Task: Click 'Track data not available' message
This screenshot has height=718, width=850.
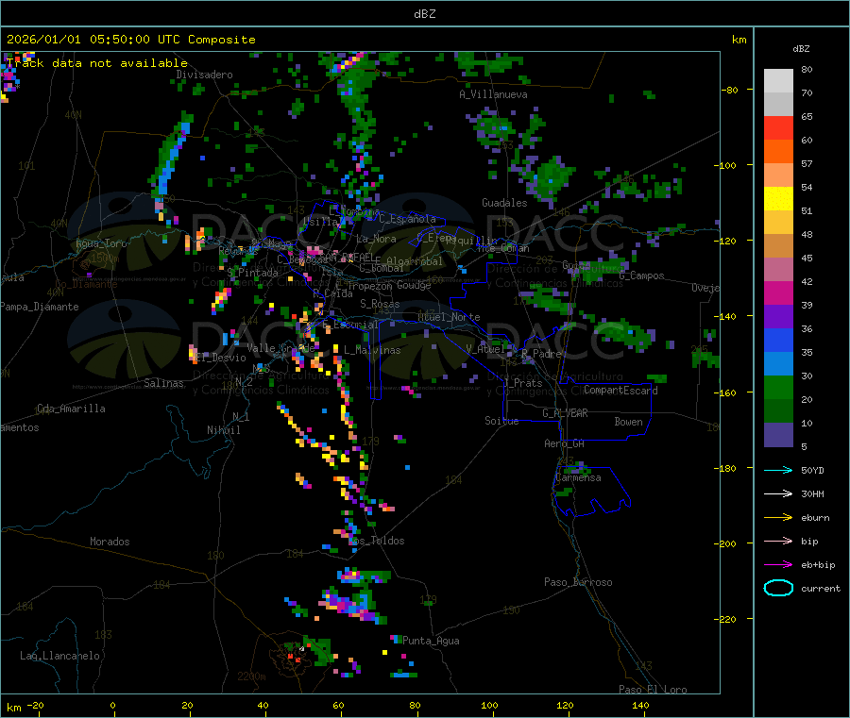Action: (97, 63)
